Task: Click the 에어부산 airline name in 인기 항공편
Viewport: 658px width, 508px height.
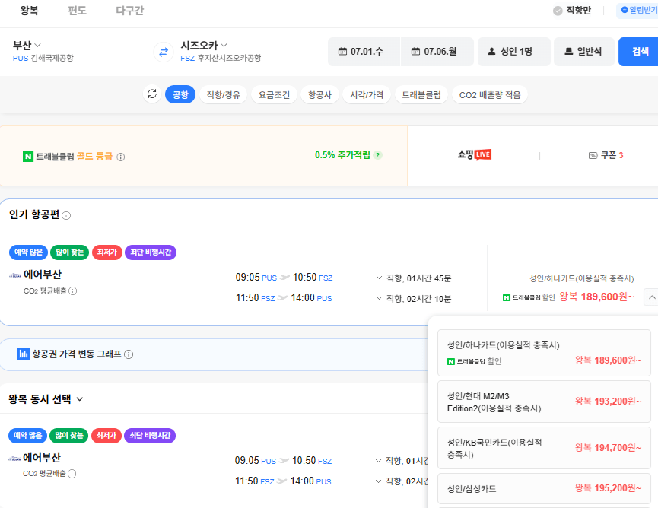Action: [x=43, y=275]
